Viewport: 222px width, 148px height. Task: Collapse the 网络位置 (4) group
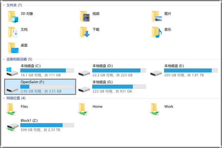tap(4, 98)
